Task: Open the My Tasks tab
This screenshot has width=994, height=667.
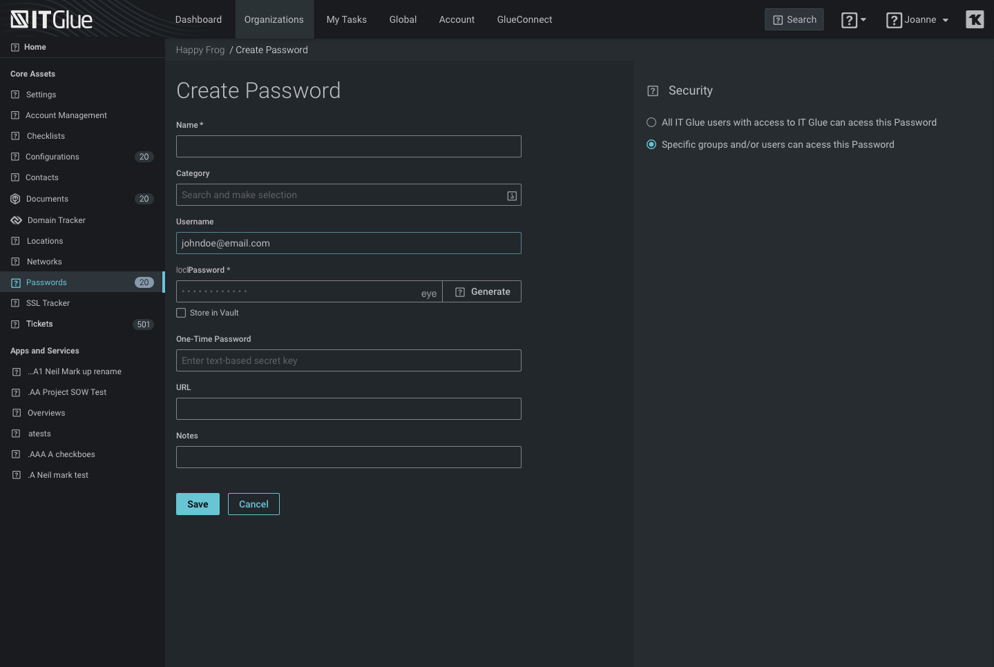Action: point(347,19)
